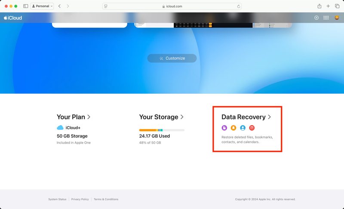Open a new tab with plus icon
The image size is (344, 209).
[x=328, y=6]
